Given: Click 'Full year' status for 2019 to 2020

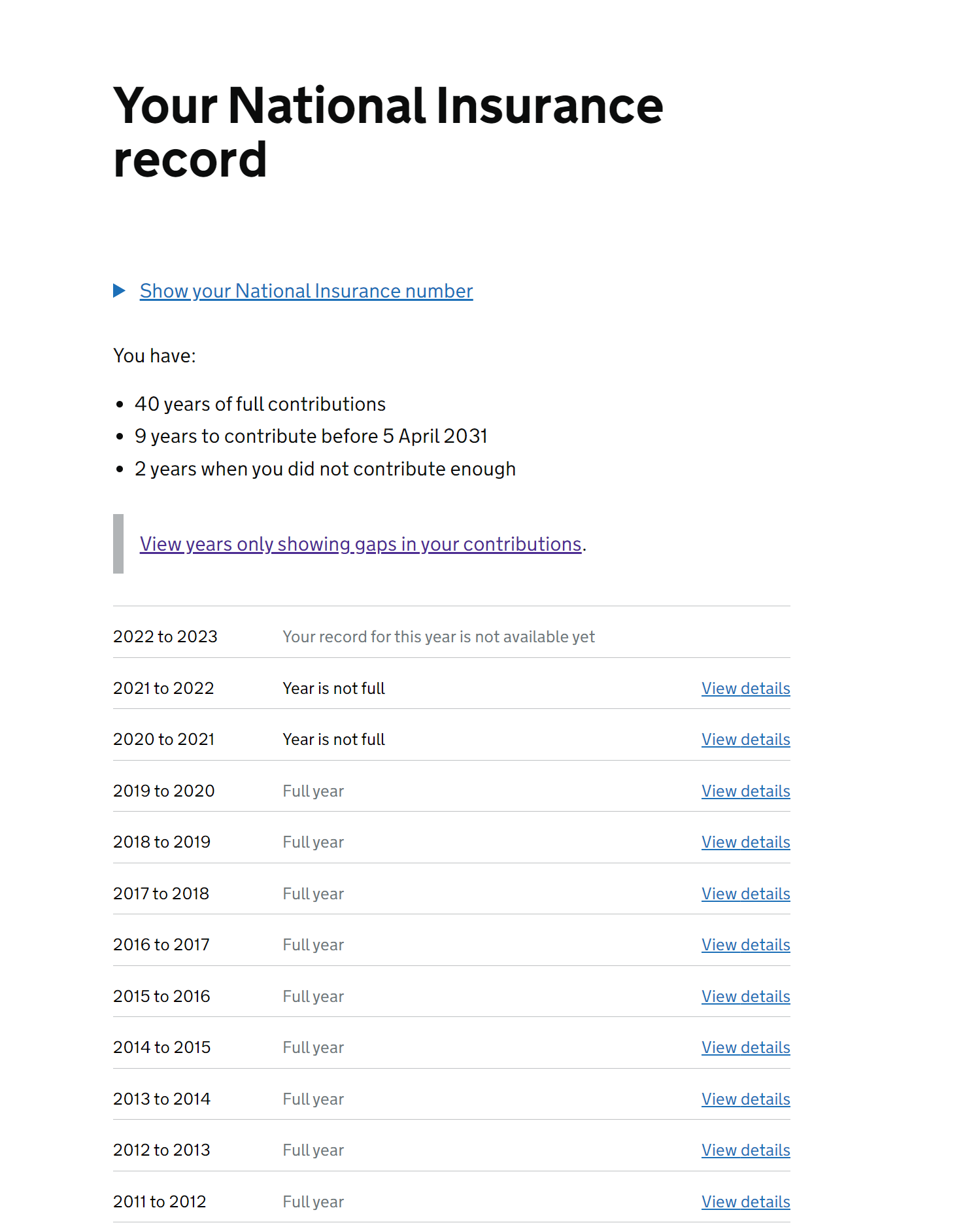Looking at the screenshot, I should (313, 791).
